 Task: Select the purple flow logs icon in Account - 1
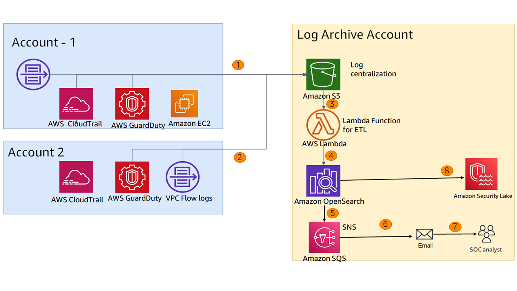33,75
